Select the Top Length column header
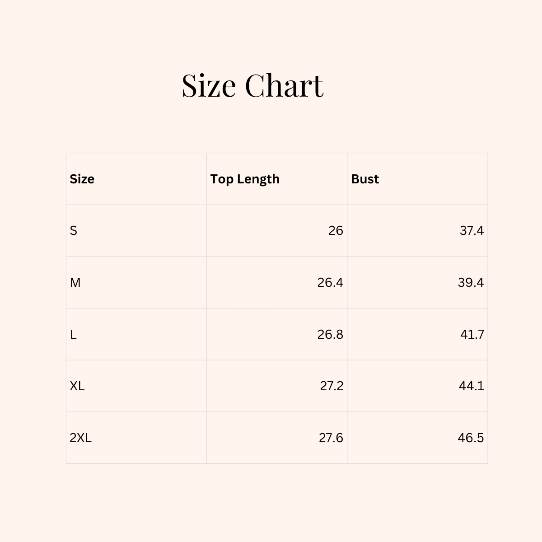 (245, 179)
